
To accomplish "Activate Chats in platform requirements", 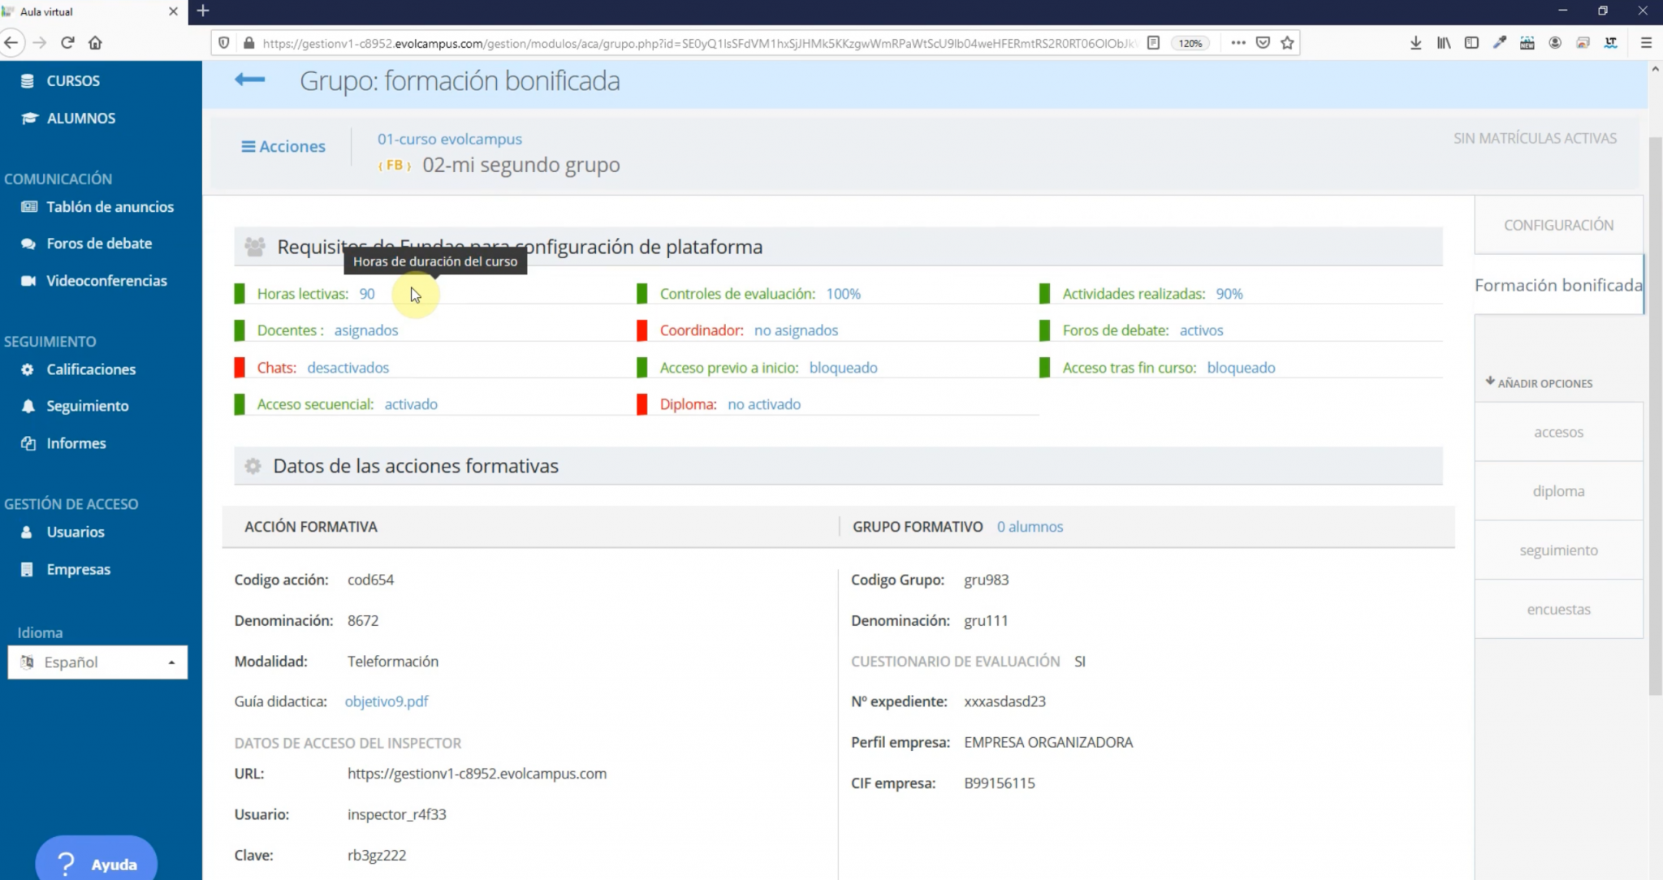I will pyautogui.click(x=348, y=367).
